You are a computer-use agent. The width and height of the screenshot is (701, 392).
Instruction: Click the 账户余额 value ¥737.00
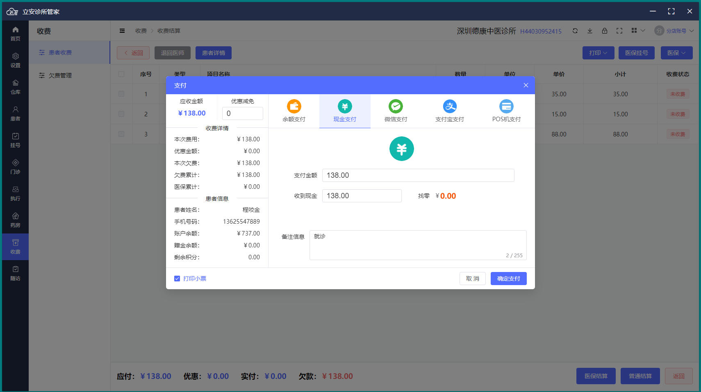[248, 233]
